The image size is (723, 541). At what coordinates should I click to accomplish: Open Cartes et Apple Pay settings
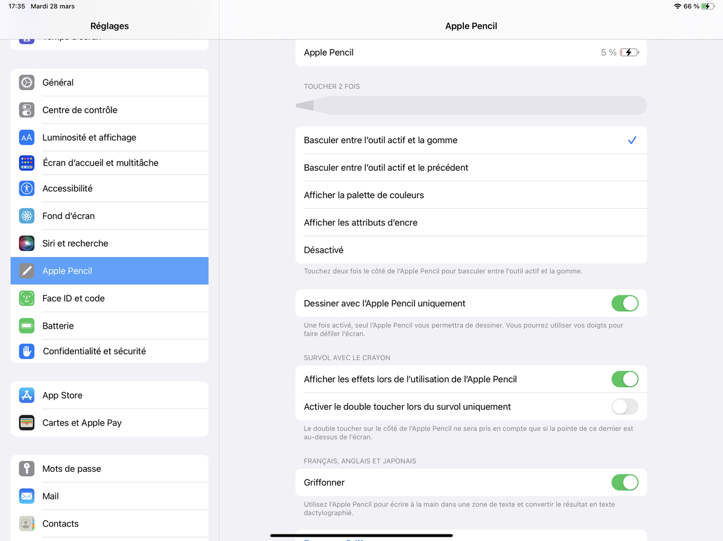[x=110, y=422]
